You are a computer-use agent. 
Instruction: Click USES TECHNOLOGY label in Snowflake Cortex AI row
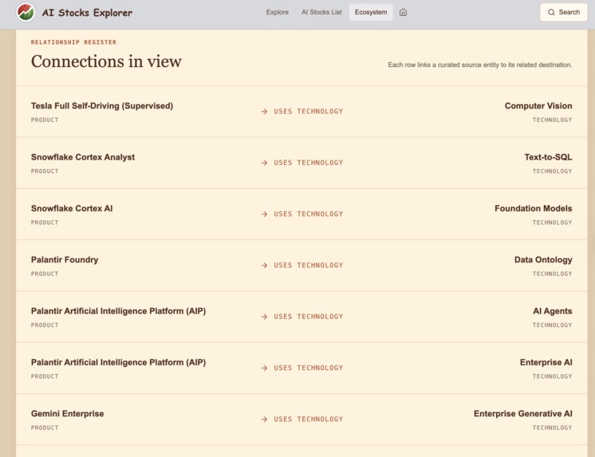[x=308, y=214]
